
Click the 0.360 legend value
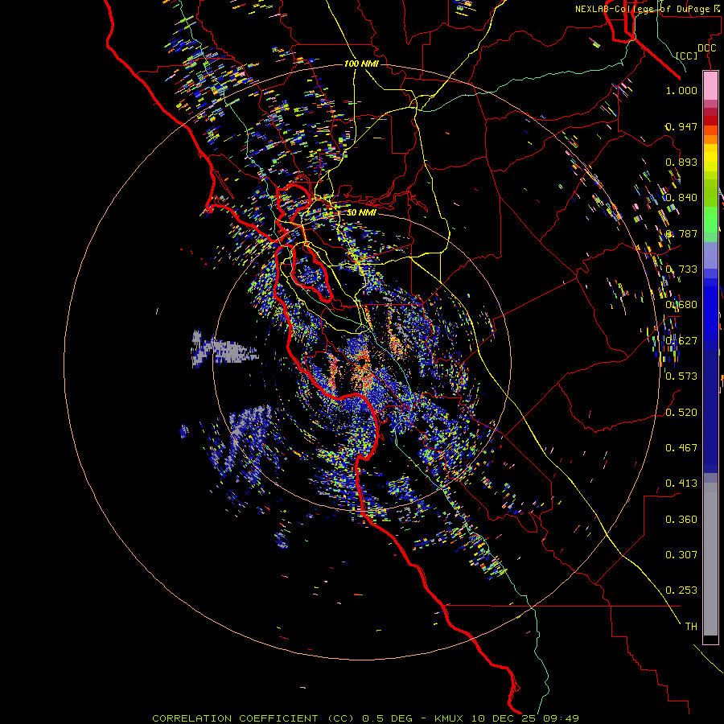click(x=681, y=520)
